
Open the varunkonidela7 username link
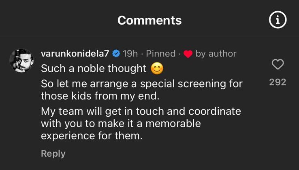point(75,54)
